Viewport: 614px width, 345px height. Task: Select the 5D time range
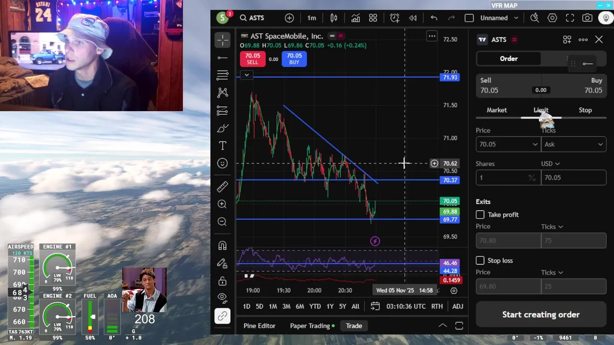[x=259, y=306]
